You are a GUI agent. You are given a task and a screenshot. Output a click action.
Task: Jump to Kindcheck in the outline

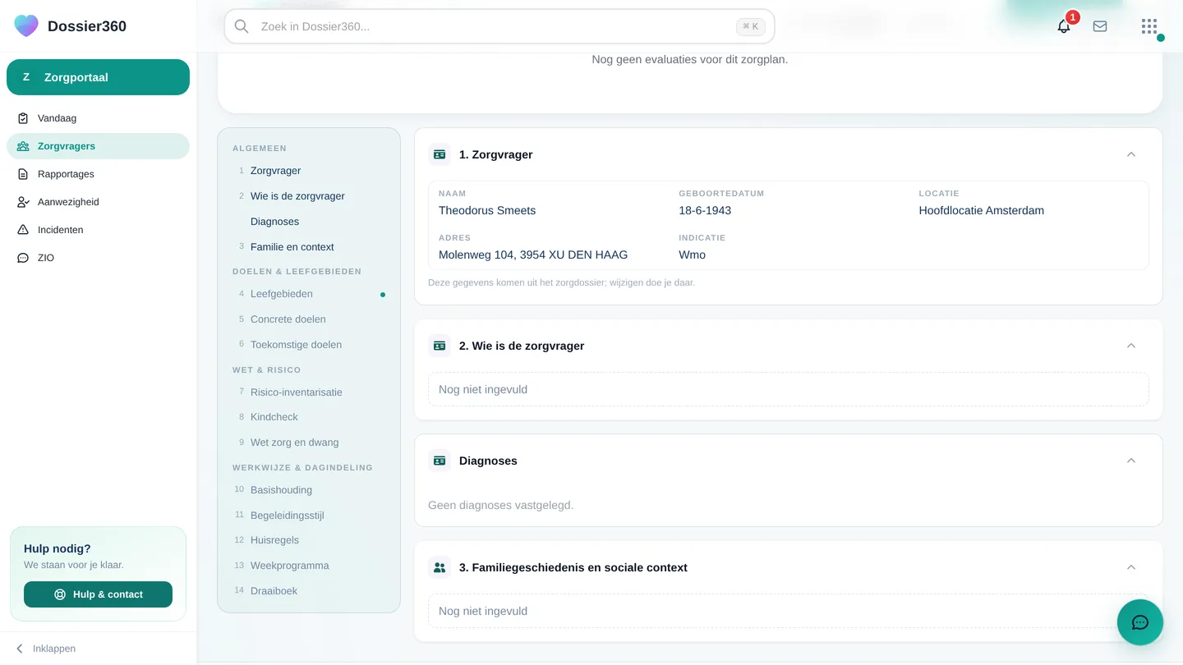tap(309, 417)
